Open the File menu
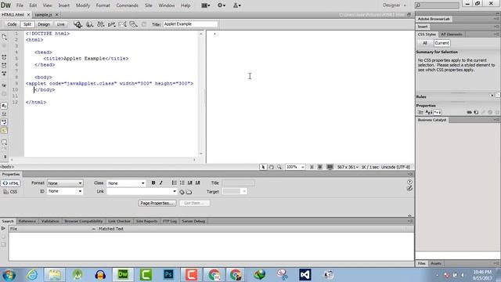This screenshot has width=501, height=282. [20, 5]
